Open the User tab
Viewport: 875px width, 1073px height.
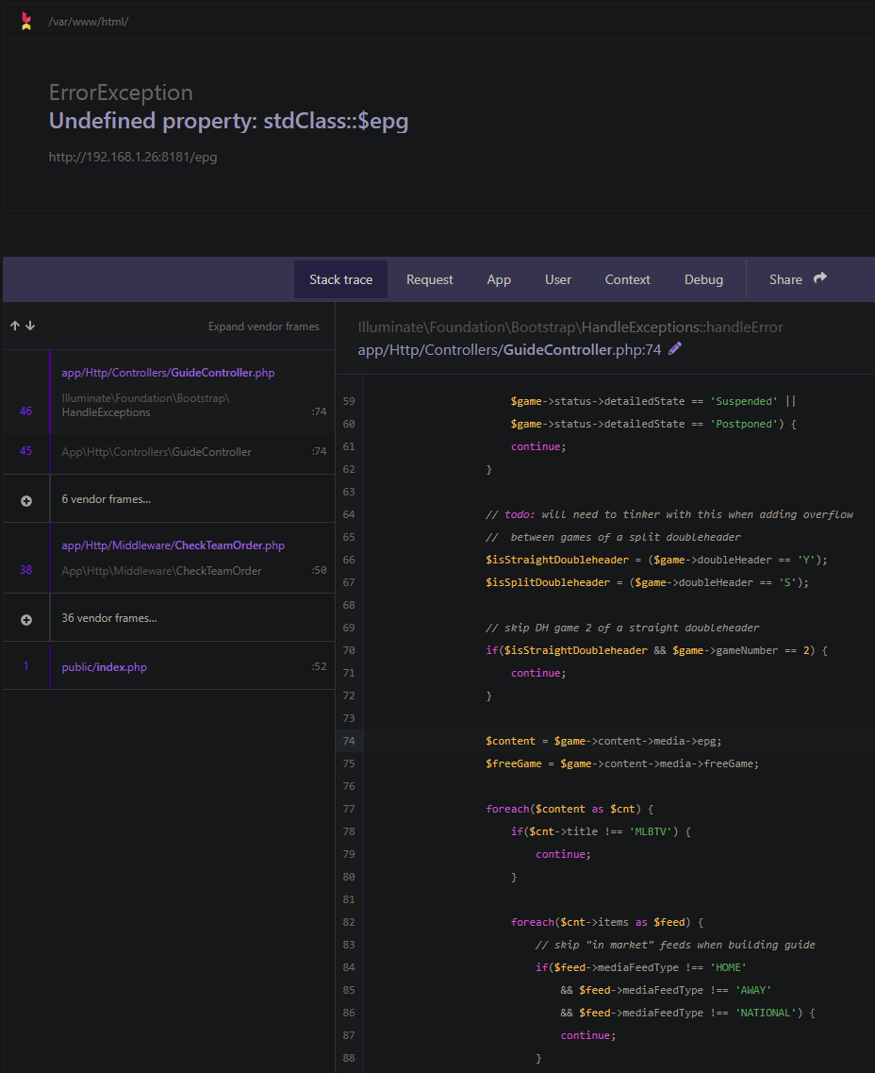click(557, 279)
